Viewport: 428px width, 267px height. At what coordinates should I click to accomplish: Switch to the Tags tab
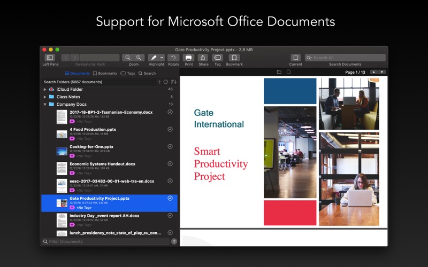pos(128,74)
